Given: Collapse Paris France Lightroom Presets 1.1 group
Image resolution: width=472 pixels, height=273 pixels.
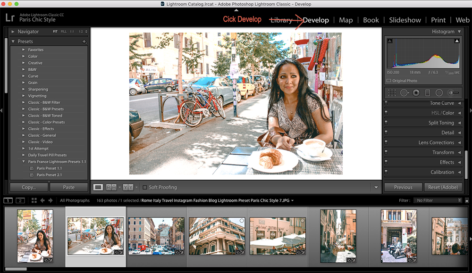Looking at the screenshot, I should [x=24, y=162].
